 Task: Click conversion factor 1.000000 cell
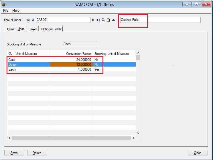(x=71, y=69)
